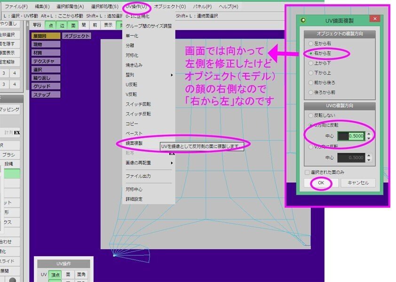This screenshot has height=282, width=396.
Task: Select the 点 (vertex) selection mode
Action: tap(51, 25)
